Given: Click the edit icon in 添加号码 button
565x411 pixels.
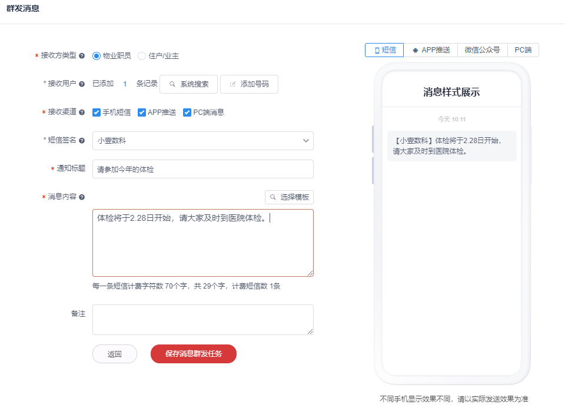Looking at the screenshot, I should coord(233,84).
